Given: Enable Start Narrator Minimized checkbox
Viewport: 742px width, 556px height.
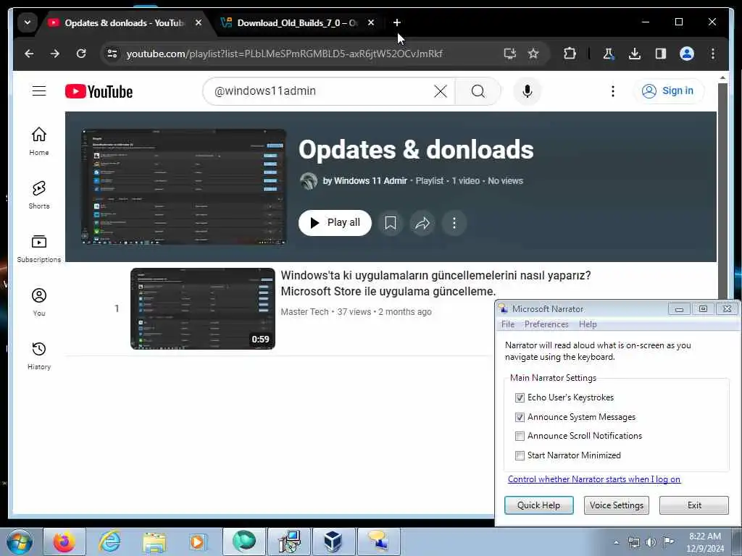Looking at the screenshot, I should click(520, 455).
